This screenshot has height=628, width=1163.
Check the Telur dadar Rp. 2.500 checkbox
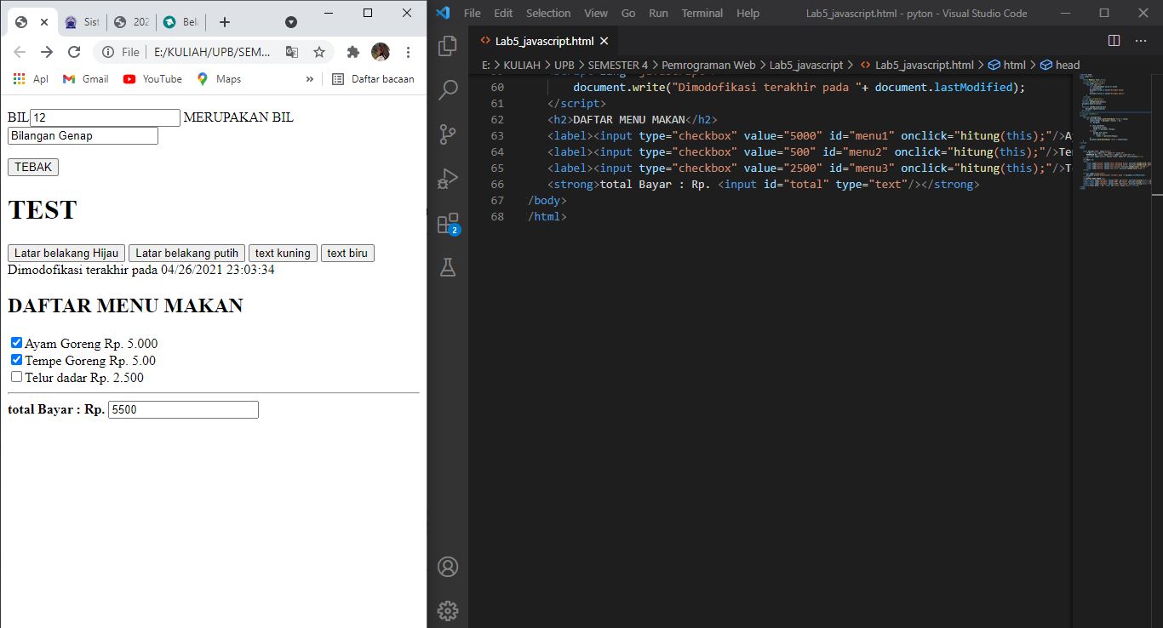16,376
